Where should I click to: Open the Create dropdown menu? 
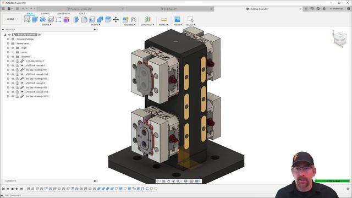pos(46,24)
